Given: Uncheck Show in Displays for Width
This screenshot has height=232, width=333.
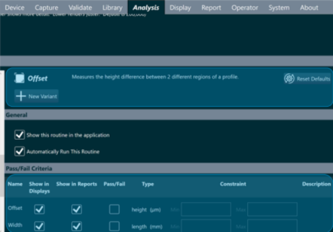Looking at the screenshot, I should click(39, 226).
